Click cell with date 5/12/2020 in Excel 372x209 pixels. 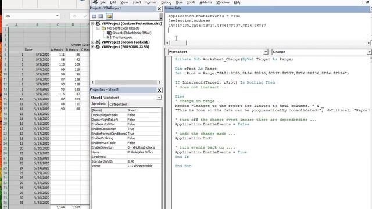coord(37,109)
